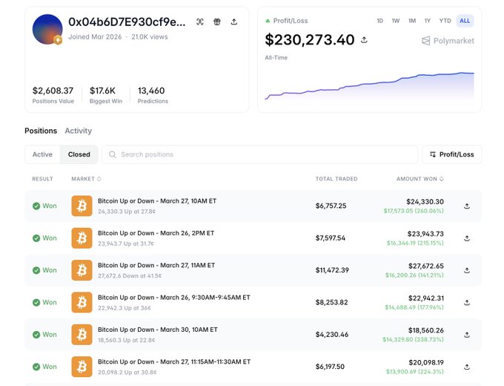Share the March 27, 10AM ET position
Viewport: 504px width, 386px height.
467,206
